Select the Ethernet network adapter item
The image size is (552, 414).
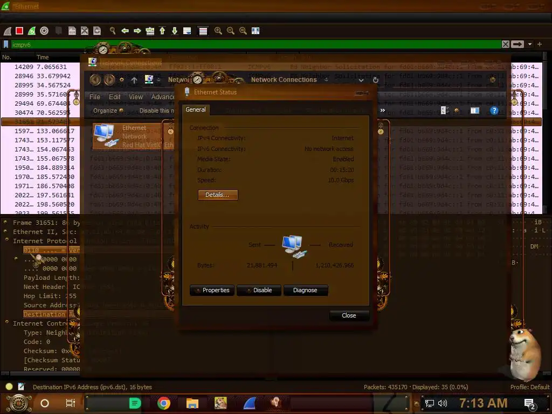[x=134, y=136]
